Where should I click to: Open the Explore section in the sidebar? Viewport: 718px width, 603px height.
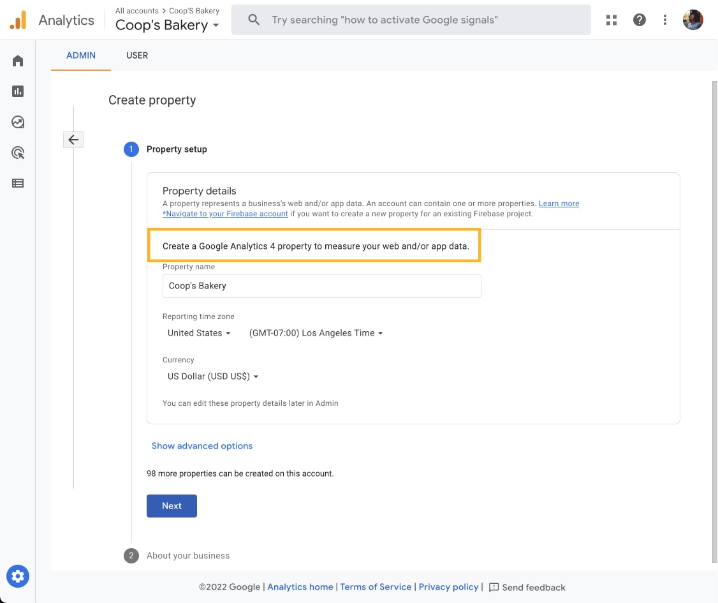[17, 121]
